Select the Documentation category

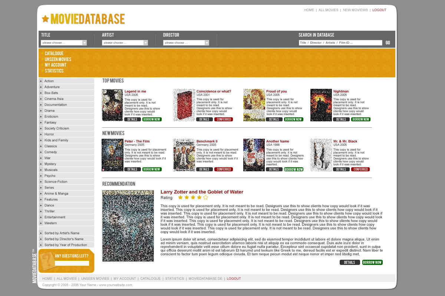click(66, 105)
